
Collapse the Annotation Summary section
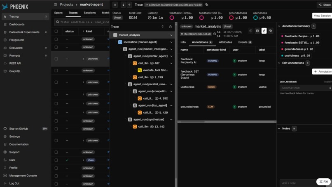point(279,26)
